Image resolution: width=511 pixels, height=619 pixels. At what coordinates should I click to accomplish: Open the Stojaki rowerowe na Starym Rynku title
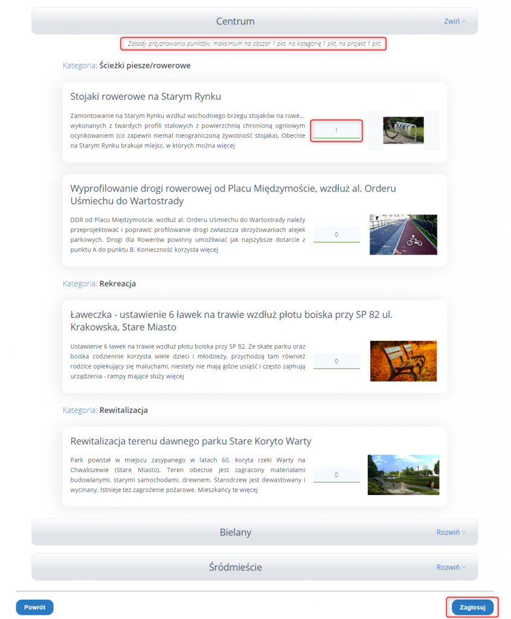[x=146, y=97]
